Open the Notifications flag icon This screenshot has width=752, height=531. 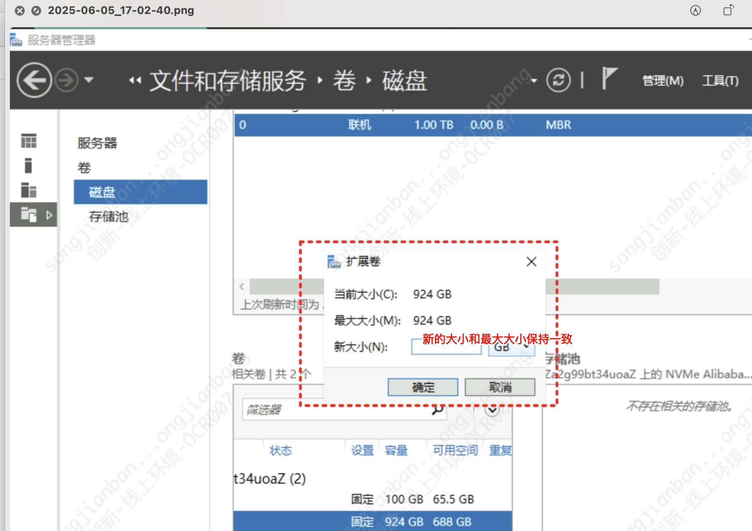(x=609, y=79)
